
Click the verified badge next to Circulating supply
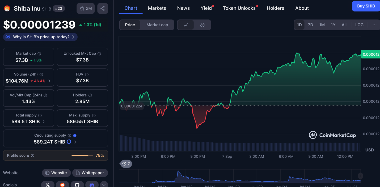click(x=75, y=136)
